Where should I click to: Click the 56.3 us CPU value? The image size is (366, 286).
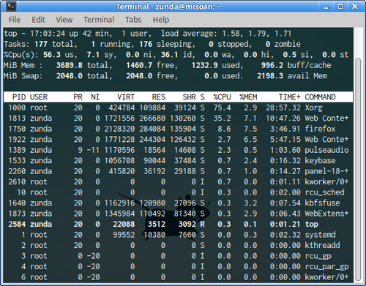pos(52,55)
